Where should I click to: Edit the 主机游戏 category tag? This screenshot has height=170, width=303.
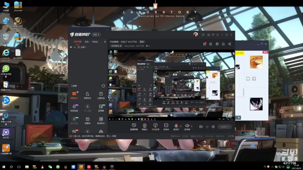[x=116, y=46]
